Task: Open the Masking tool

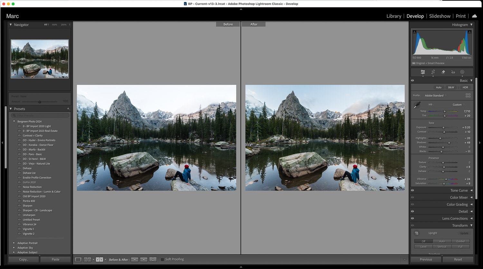Action: click(x=462, y=72)
